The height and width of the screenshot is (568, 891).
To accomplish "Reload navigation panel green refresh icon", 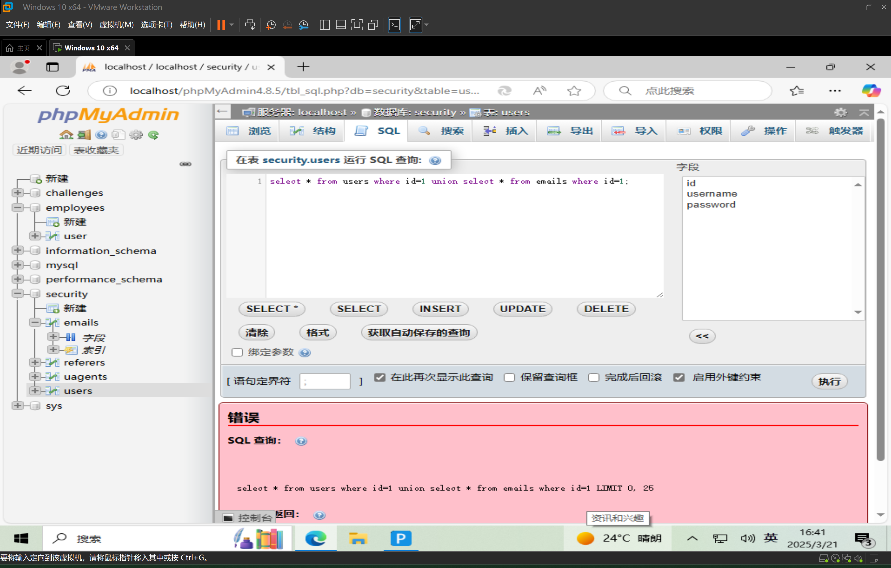I will 153,135.
